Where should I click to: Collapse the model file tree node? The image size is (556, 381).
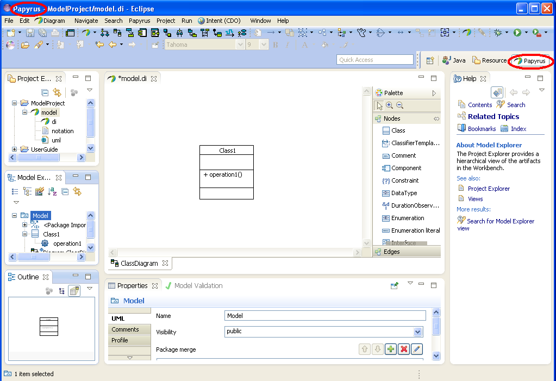[x=25, y=112]
